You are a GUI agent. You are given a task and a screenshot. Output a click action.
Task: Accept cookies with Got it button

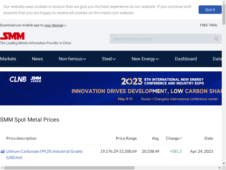[x=210, y=10]
